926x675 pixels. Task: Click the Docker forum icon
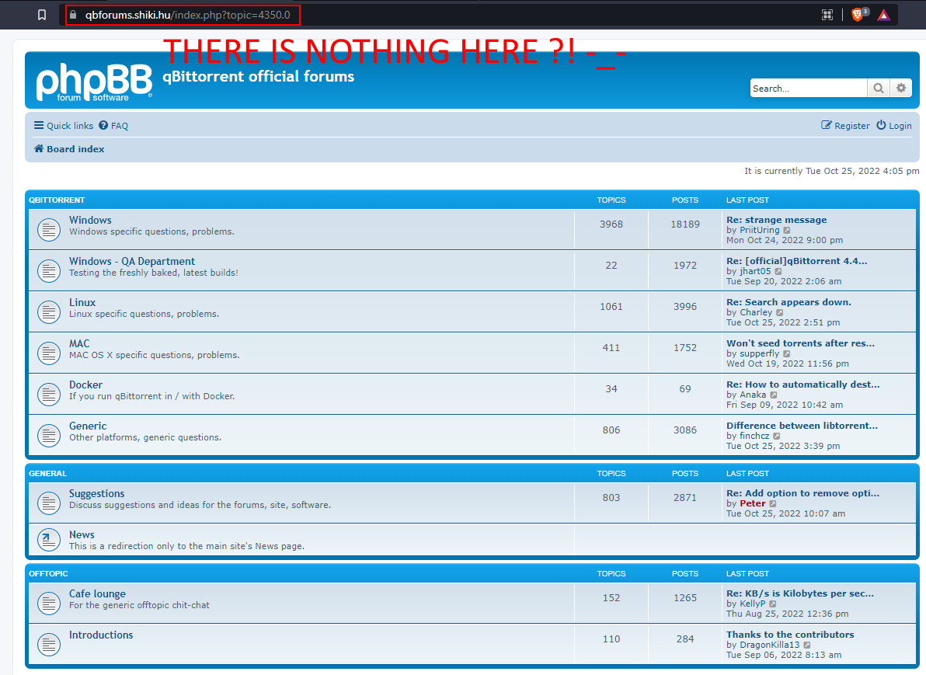point(49,395)
